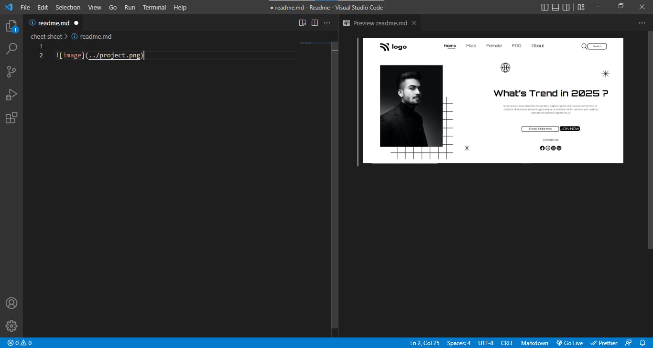Image resolution: width=653 pixels, height=348 pixels.
Task: Open the View menu
Action: (x=95, y=7)
